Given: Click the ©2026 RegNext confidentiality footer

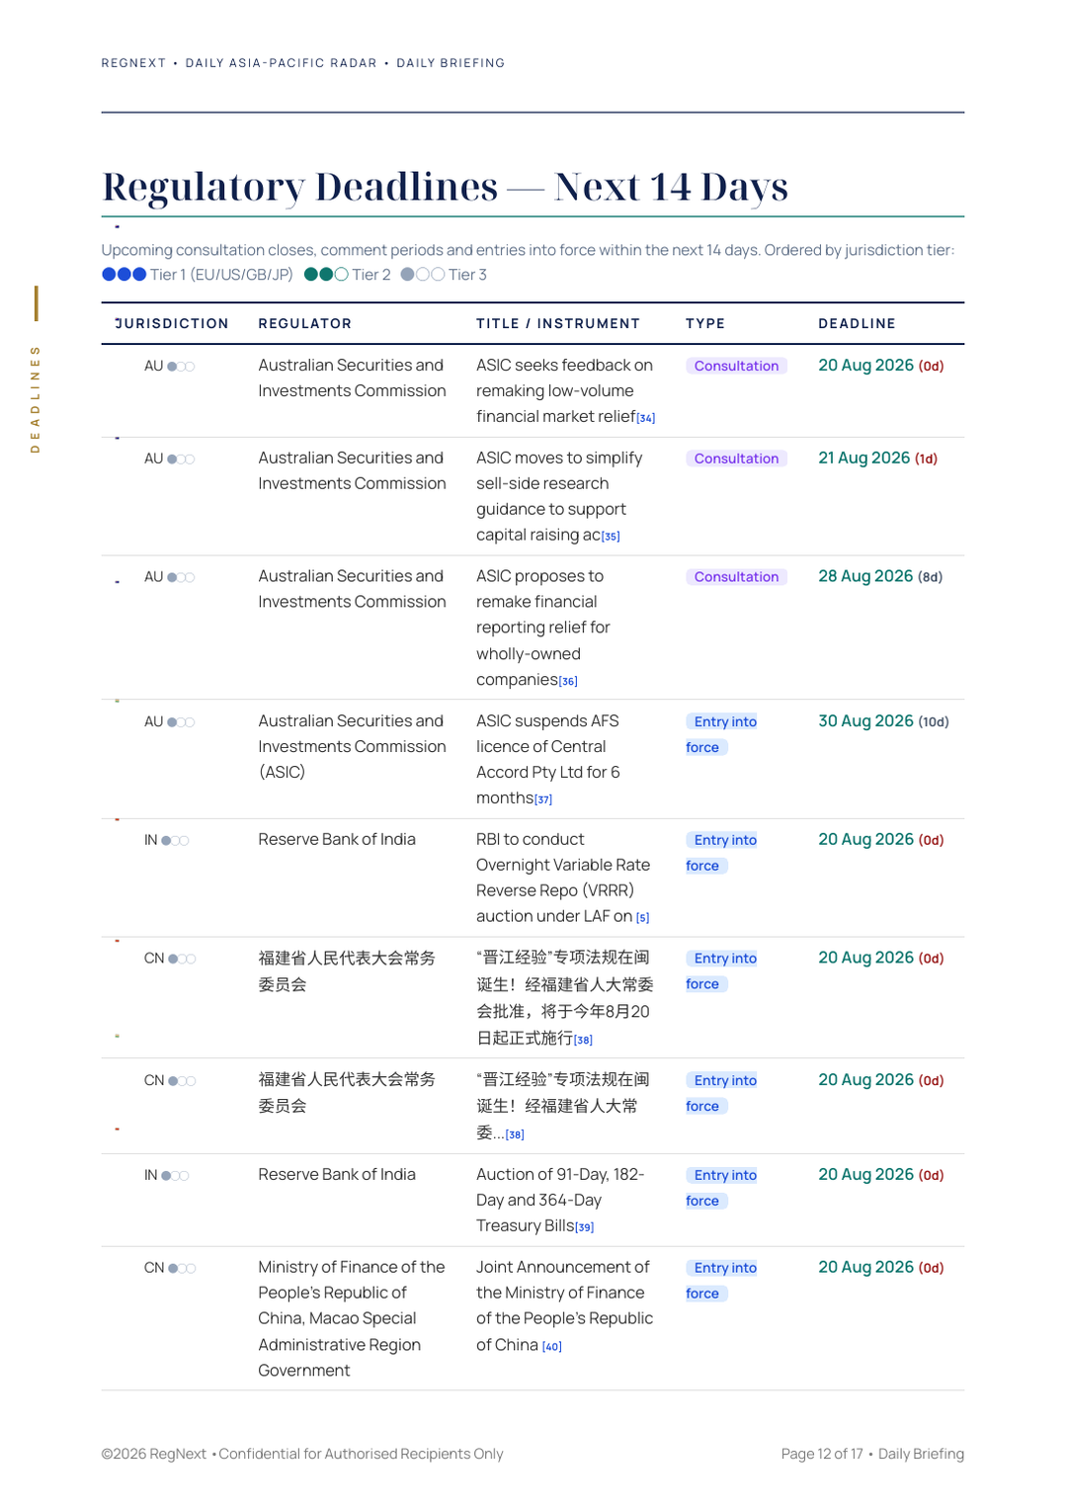Looking at the screenshot, I should tap(302, 1454).
